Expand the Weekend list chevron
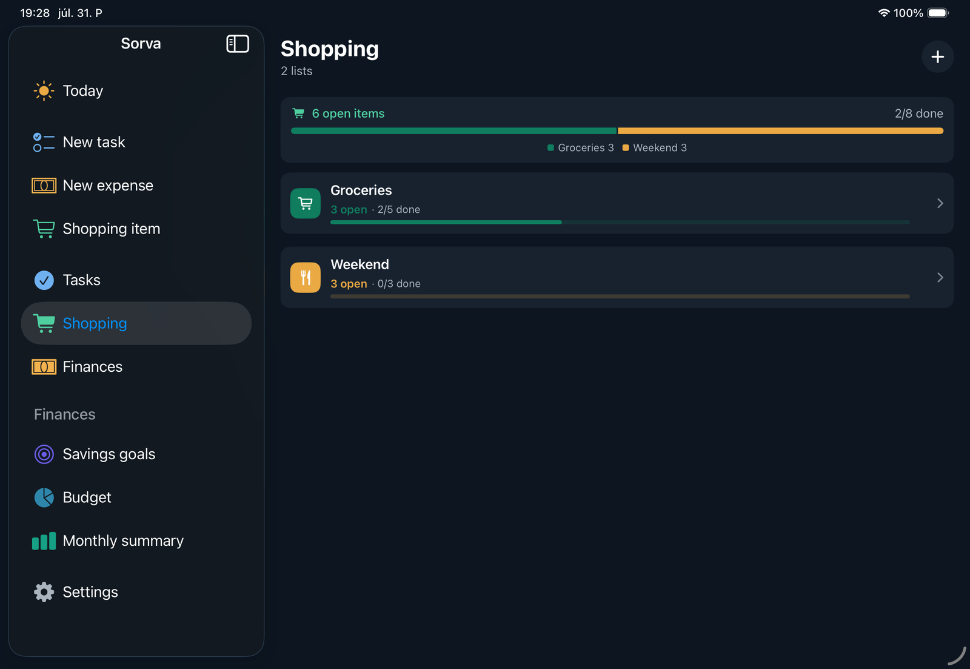 click(940, 278)
